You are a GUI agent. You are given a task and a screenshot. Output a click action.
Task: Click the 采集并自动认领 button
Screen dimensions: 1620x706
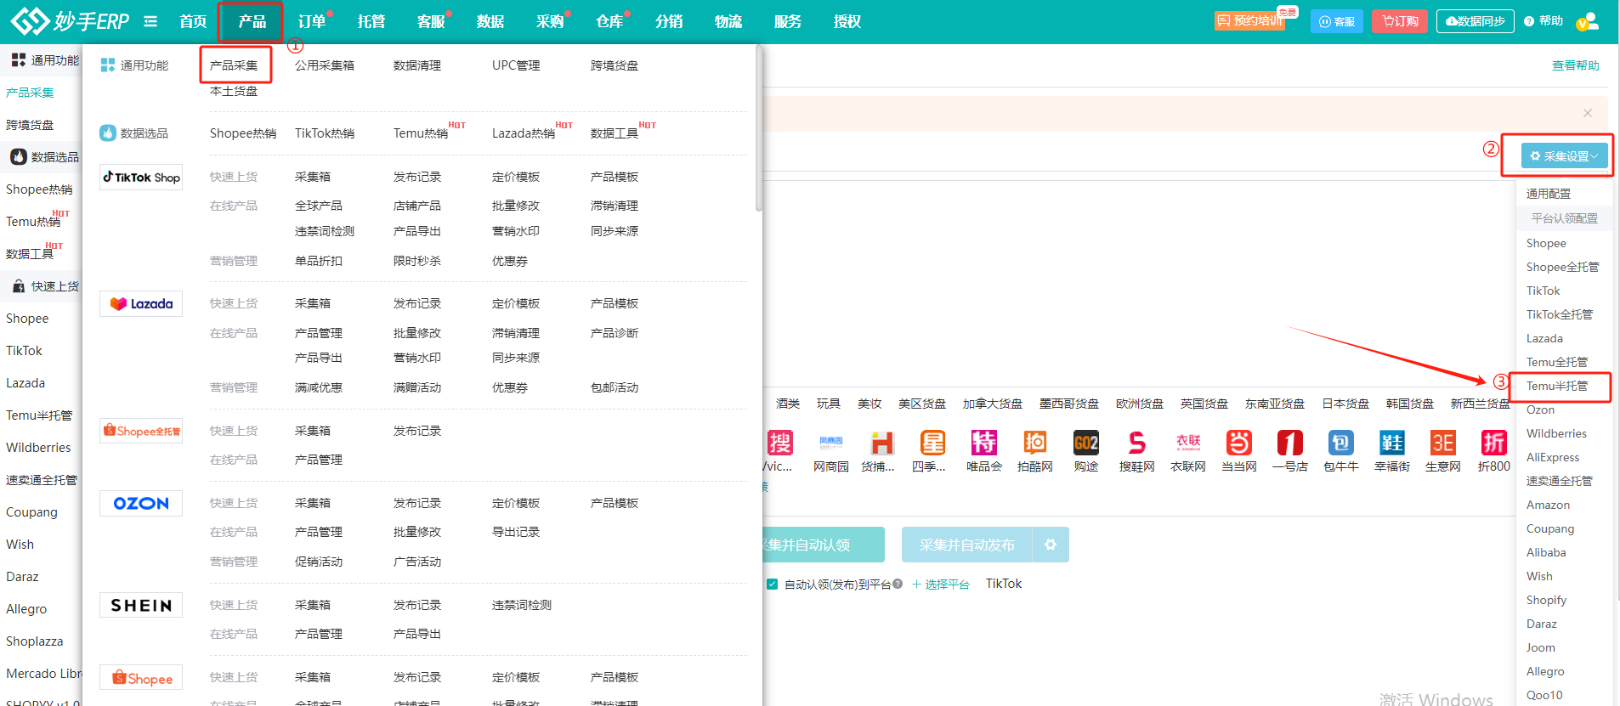[x=823, y=545]
